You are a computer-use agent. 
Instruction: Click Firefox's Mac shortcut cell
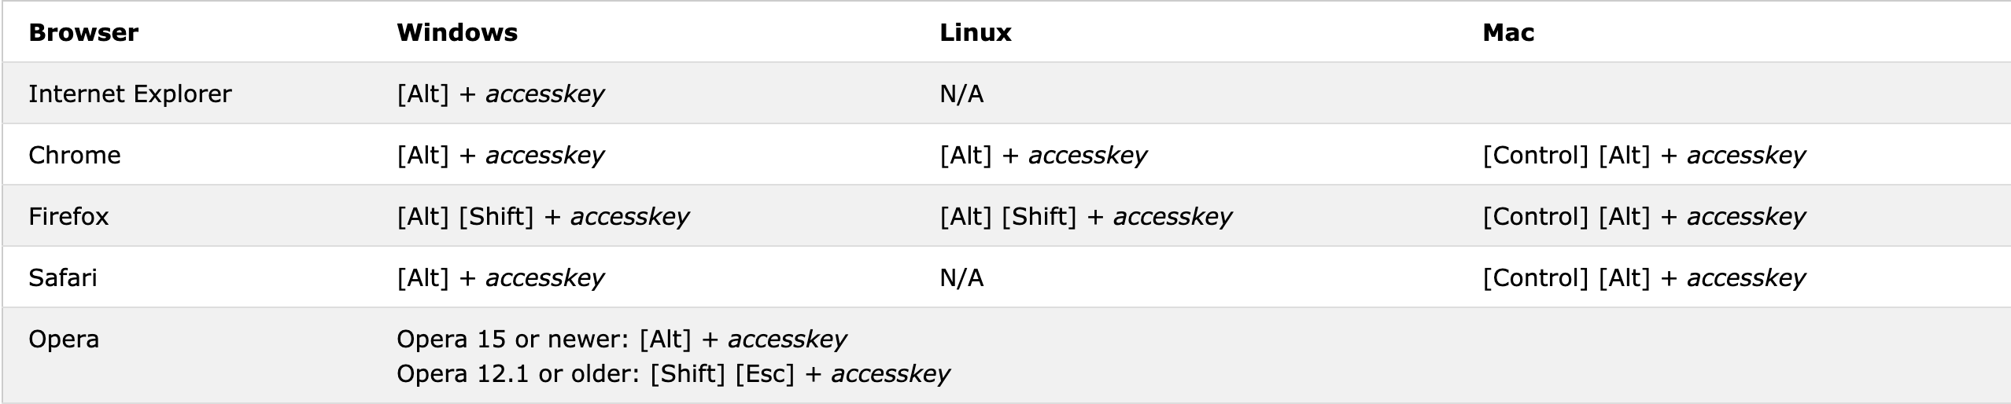[x=1644, y=216]
